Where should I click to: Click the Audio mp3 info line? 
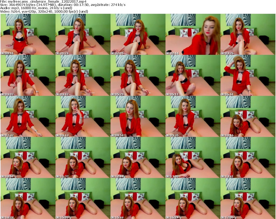point(36,8)
